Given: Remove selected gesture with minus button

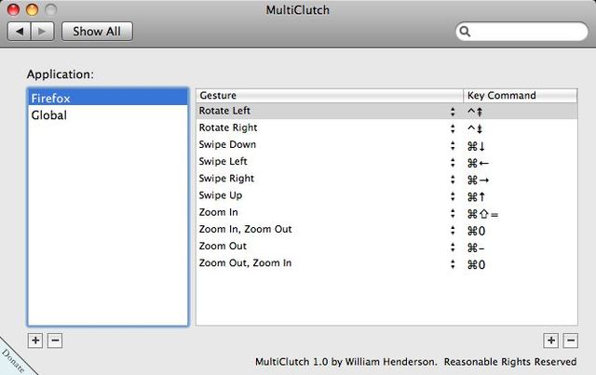Looking at the screenshot, I should click(x=570, y=341).
